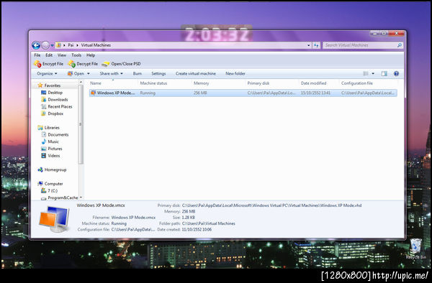Screen dimensions: 432x283
Task: Sort by the Memory column header
Action: 218,83
